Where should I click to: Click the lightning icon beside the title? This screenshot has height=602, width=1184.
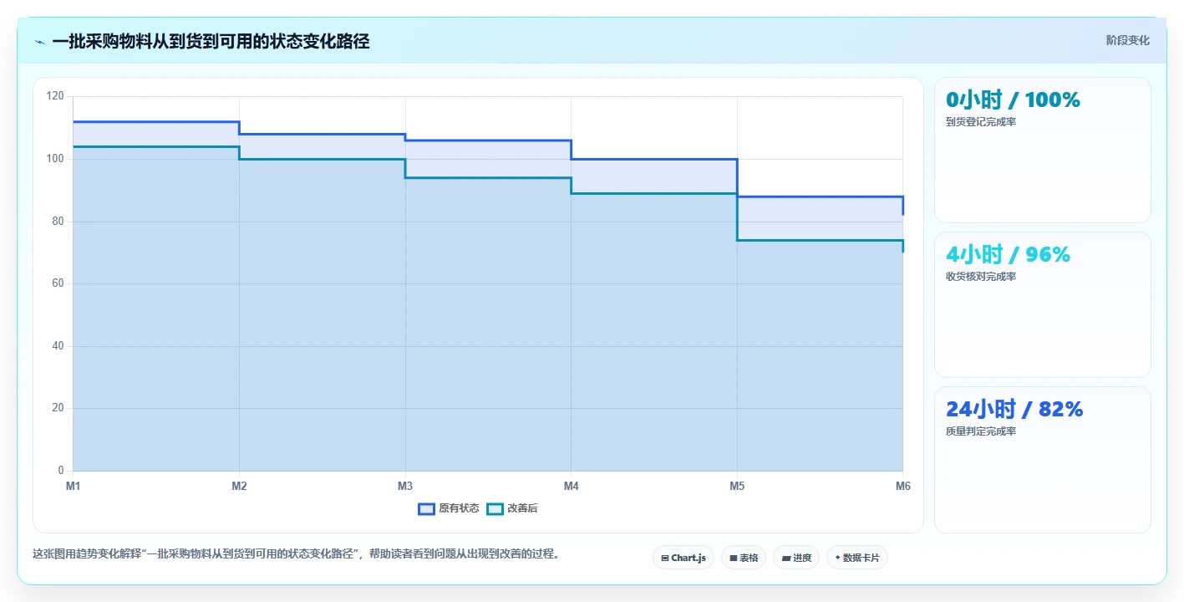coord(39,42)
